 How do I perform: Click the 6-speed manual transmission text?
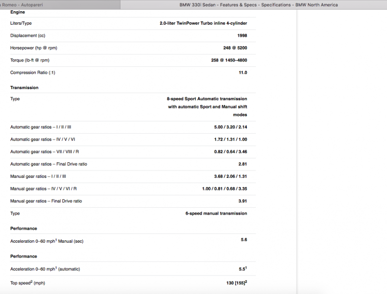tap(216, 214)
